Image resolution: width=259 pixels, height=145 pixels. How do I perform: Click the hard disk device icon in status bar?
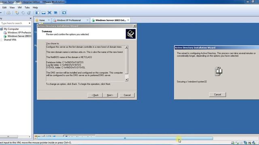pyautogui.click(x=233, y=143)
